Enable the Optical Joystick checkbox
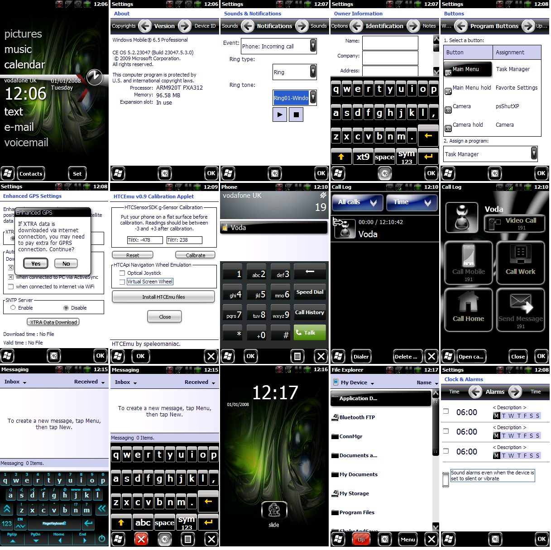The image size is (551, 550). tap(122, 273)
